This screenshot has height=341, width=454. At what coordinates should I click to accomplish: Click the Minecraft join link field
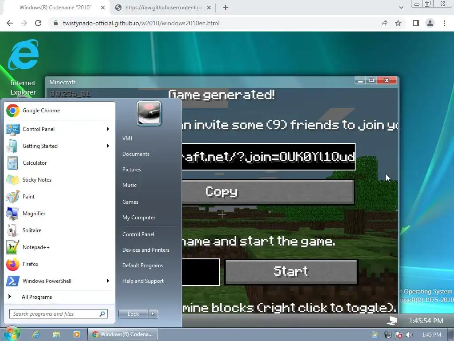pyautogui.click(x=268, y=157)
